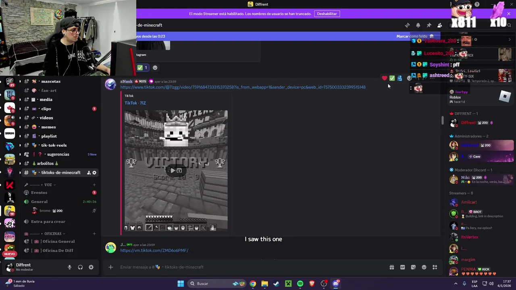Toggle headphones deafen in user panel
Viewport: 516px width, 290px height.
coord(80,267)
